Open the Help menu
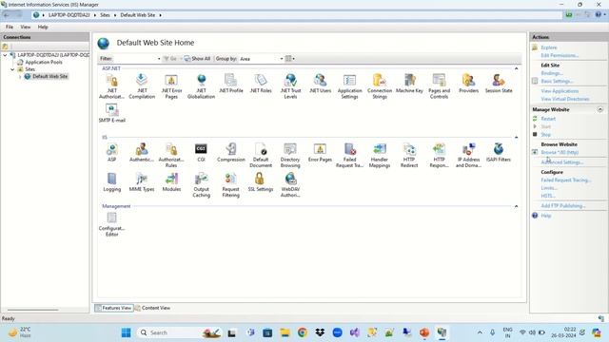The image size is (609, 342). pyautogui.click(x=43, y=28)
